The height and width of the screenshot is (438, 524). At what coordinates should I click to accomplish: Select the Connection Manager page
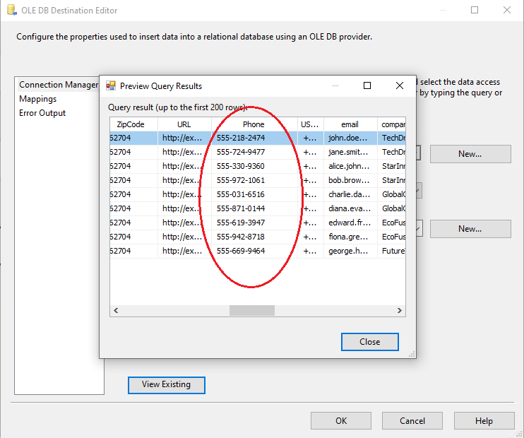(59, 85)
